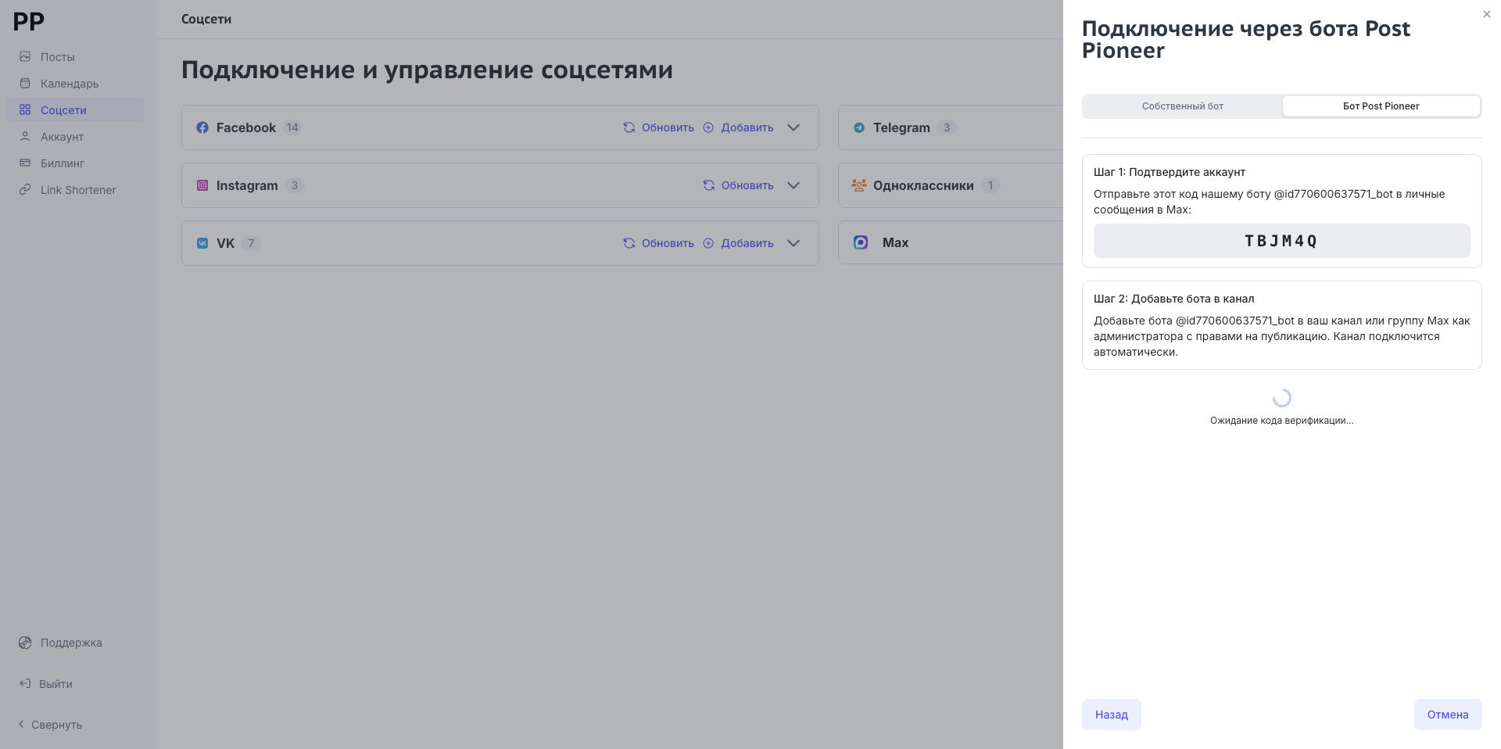This screenshot has height=749, width=1501.
Task: Click the plus icon in VK row
Action: [708, 243]
